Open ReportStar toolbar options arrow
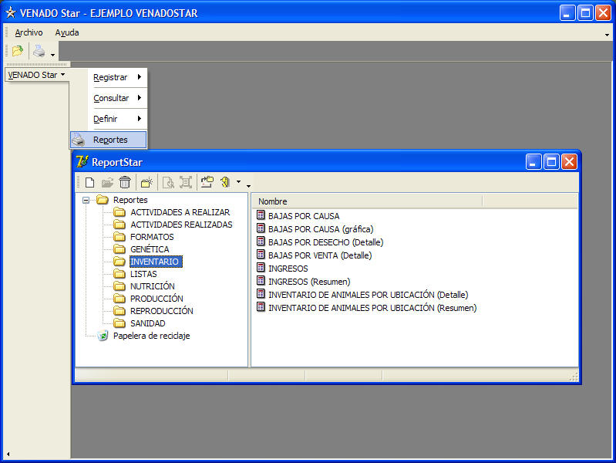The height and width of the screenshot is (463, 616). coord(248,186)
